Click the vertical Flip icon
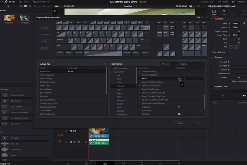 [x=237, y=47]
